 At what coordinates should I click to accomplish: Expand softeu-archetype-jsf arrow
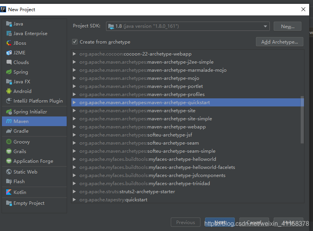click(74, 135)
